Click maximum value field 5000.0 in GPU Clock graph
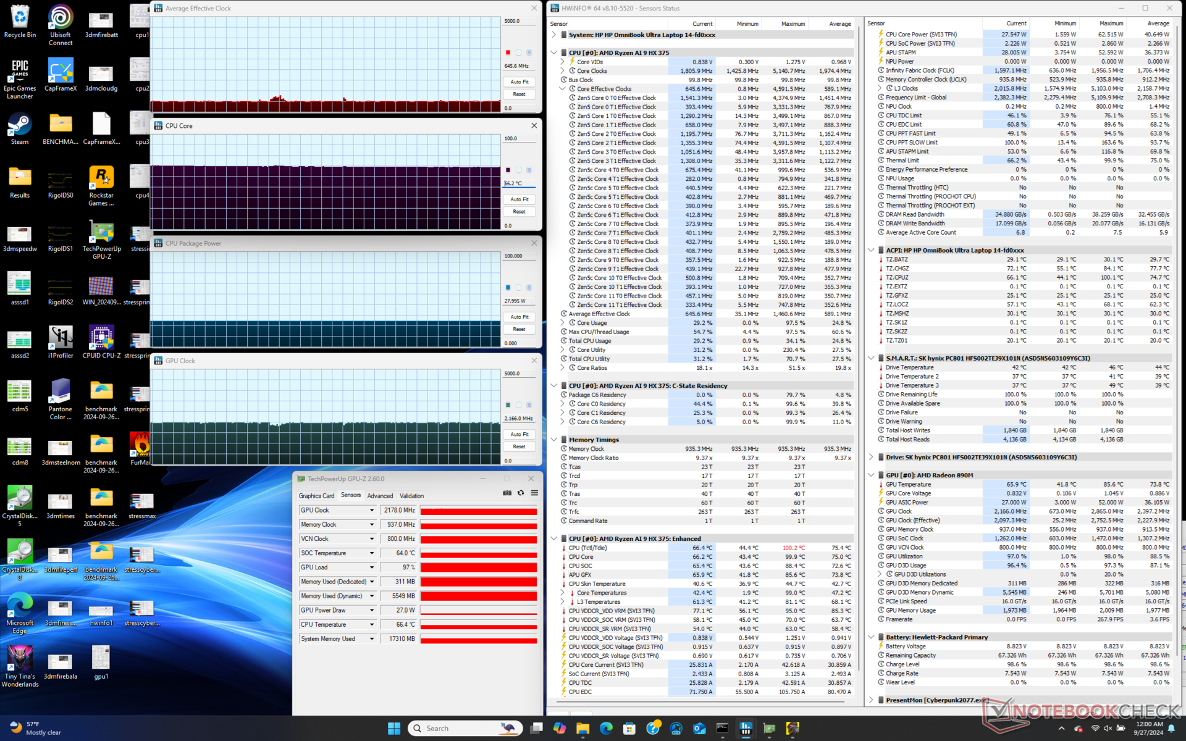Image resolution: width=1186 pixels, height=741 pixels. tap(518, 374)
